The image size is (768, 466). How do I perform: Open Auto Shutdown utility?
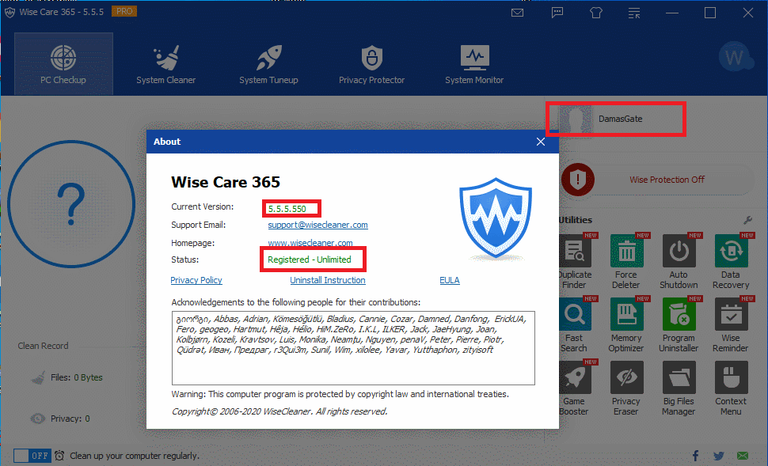click(x=679, y=262)
